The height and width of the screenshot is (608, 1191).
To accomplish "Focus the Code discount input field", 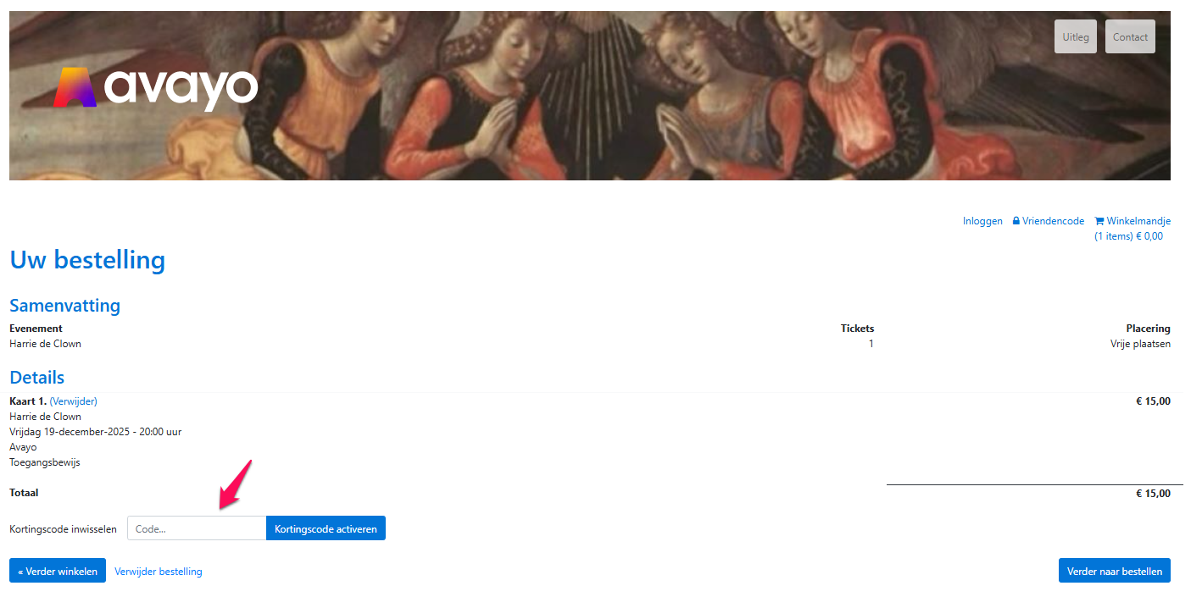I will 197,528.
